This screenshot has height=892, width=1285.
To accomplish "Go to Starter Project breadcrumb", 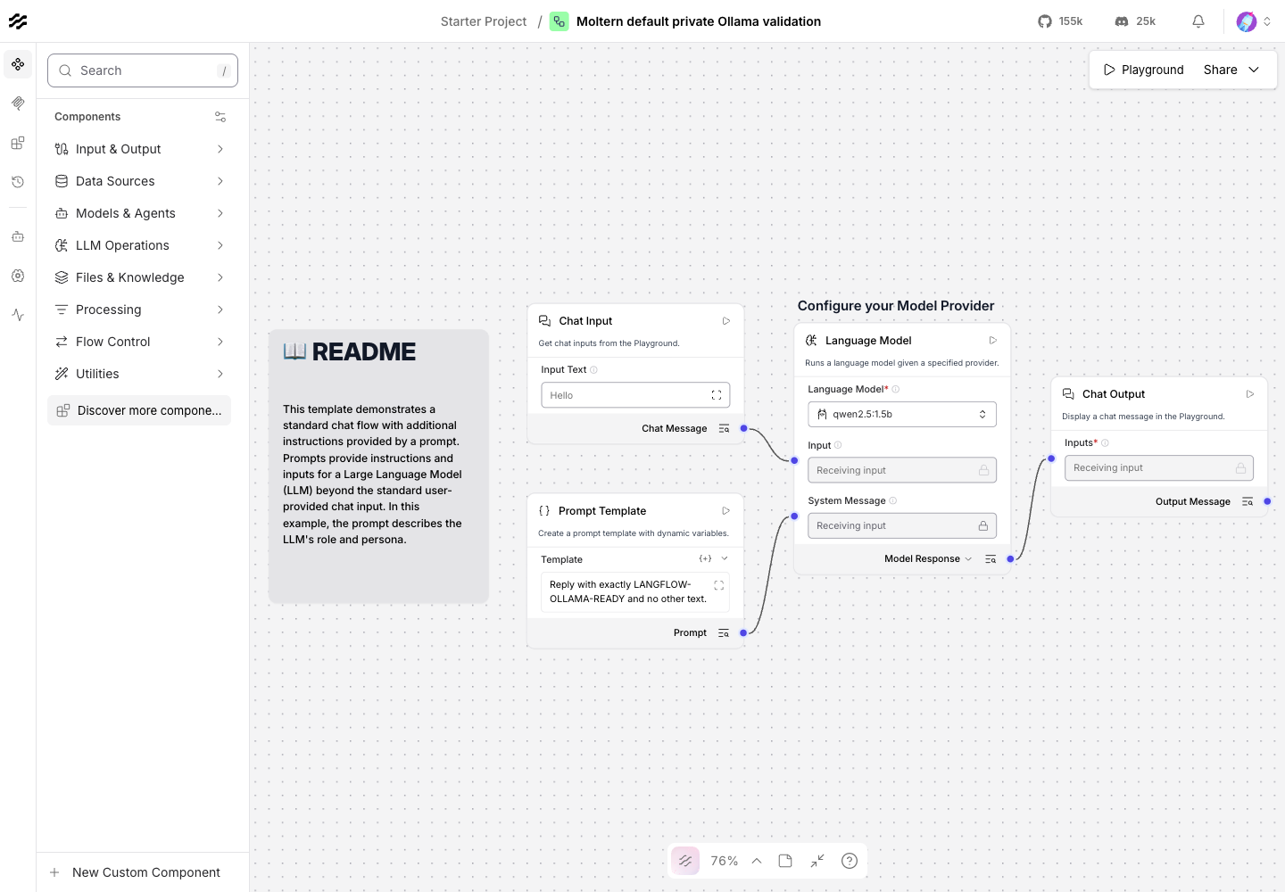I will coord(484,21).
